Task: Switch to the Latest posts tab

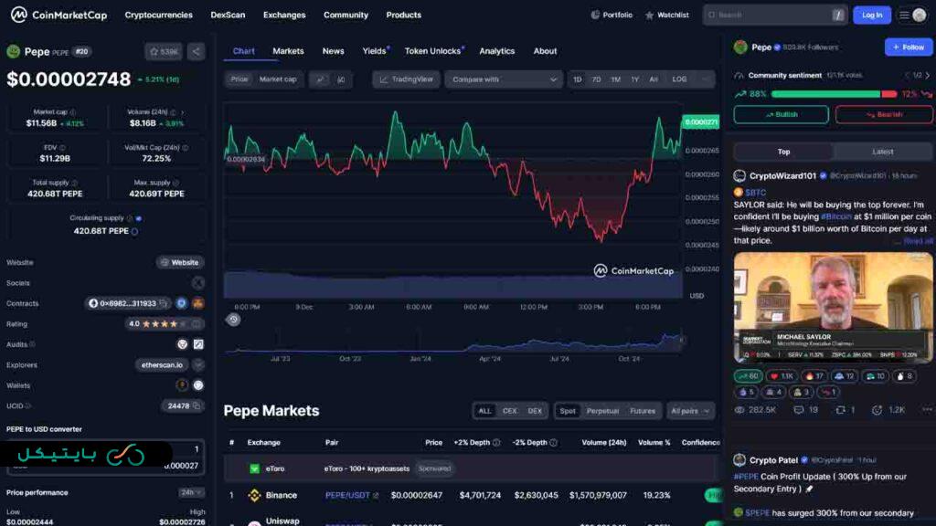Action: pyautogui.click(x=883, y=152)
